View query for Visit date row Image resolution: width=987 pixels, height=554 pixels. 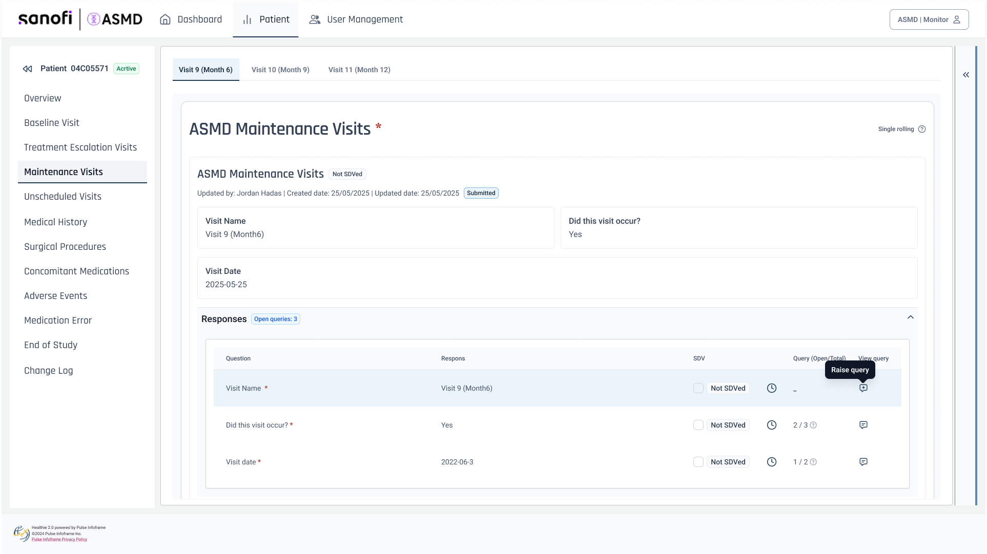pyautogui.click(x=863, y=462)
